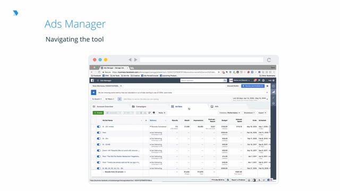Open the pencil edit icon in the right sidebar
This screenshot has height=191, width=340.
tap(274, 98)
